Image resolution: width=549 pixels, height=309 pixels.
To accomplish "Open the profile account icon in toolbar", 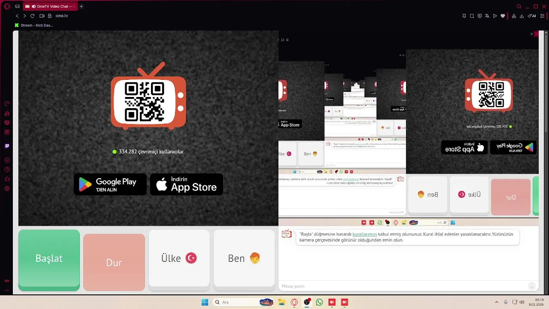I will tap(514, 16).
